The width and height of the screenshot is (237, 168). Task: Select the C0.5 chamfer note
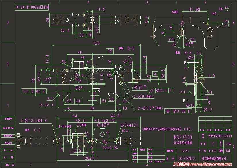point(79,75)
